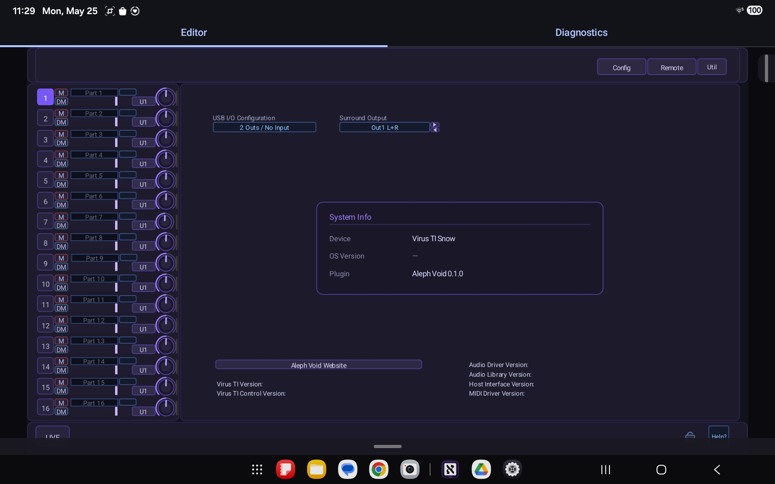Open the Remote page
Screen dimensions: 775x484
(672, 67)
